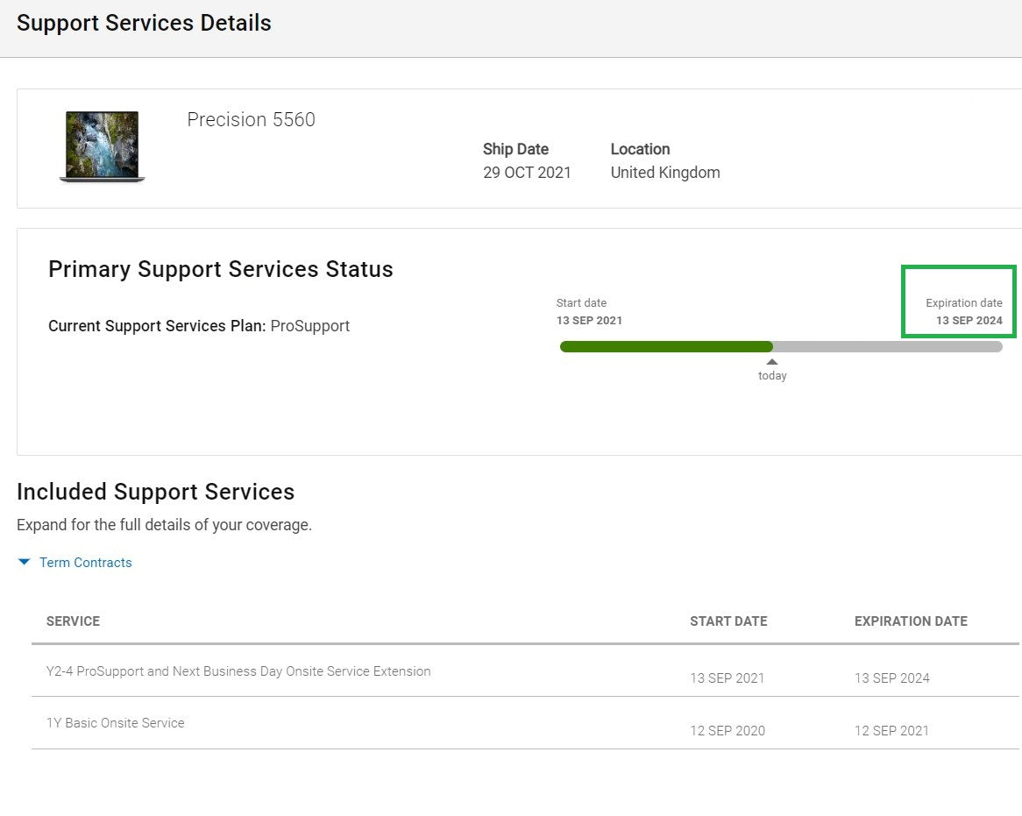The image size is (1022, 816).
Task: Click table expiration date 12 SEP 2021
Action: pyautogui.click(x=891, y=731)
